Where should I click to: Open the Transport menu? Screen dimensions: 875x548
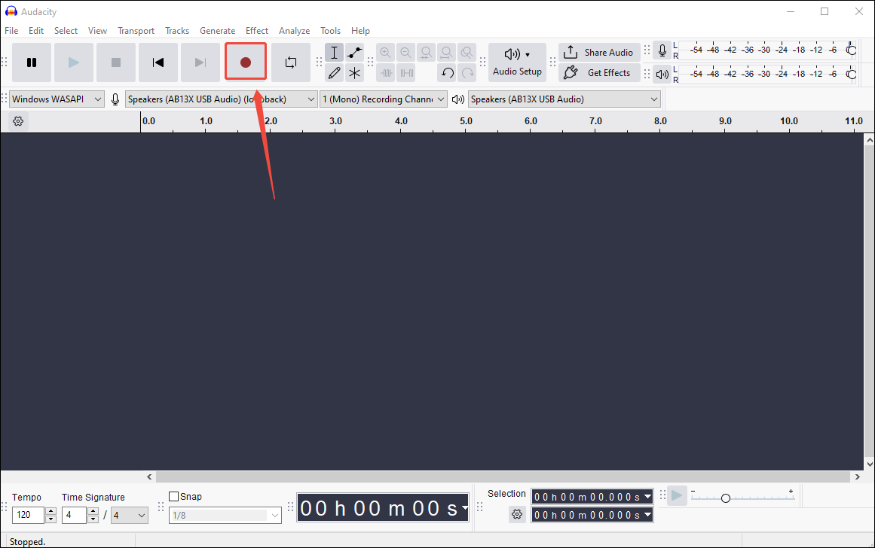pyautogui.click(x=136, y=31)
